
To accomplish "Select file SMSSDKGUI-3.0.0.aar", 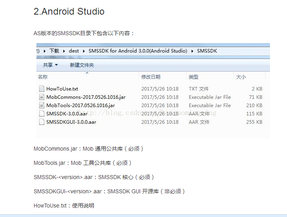I will coord(71,122).
